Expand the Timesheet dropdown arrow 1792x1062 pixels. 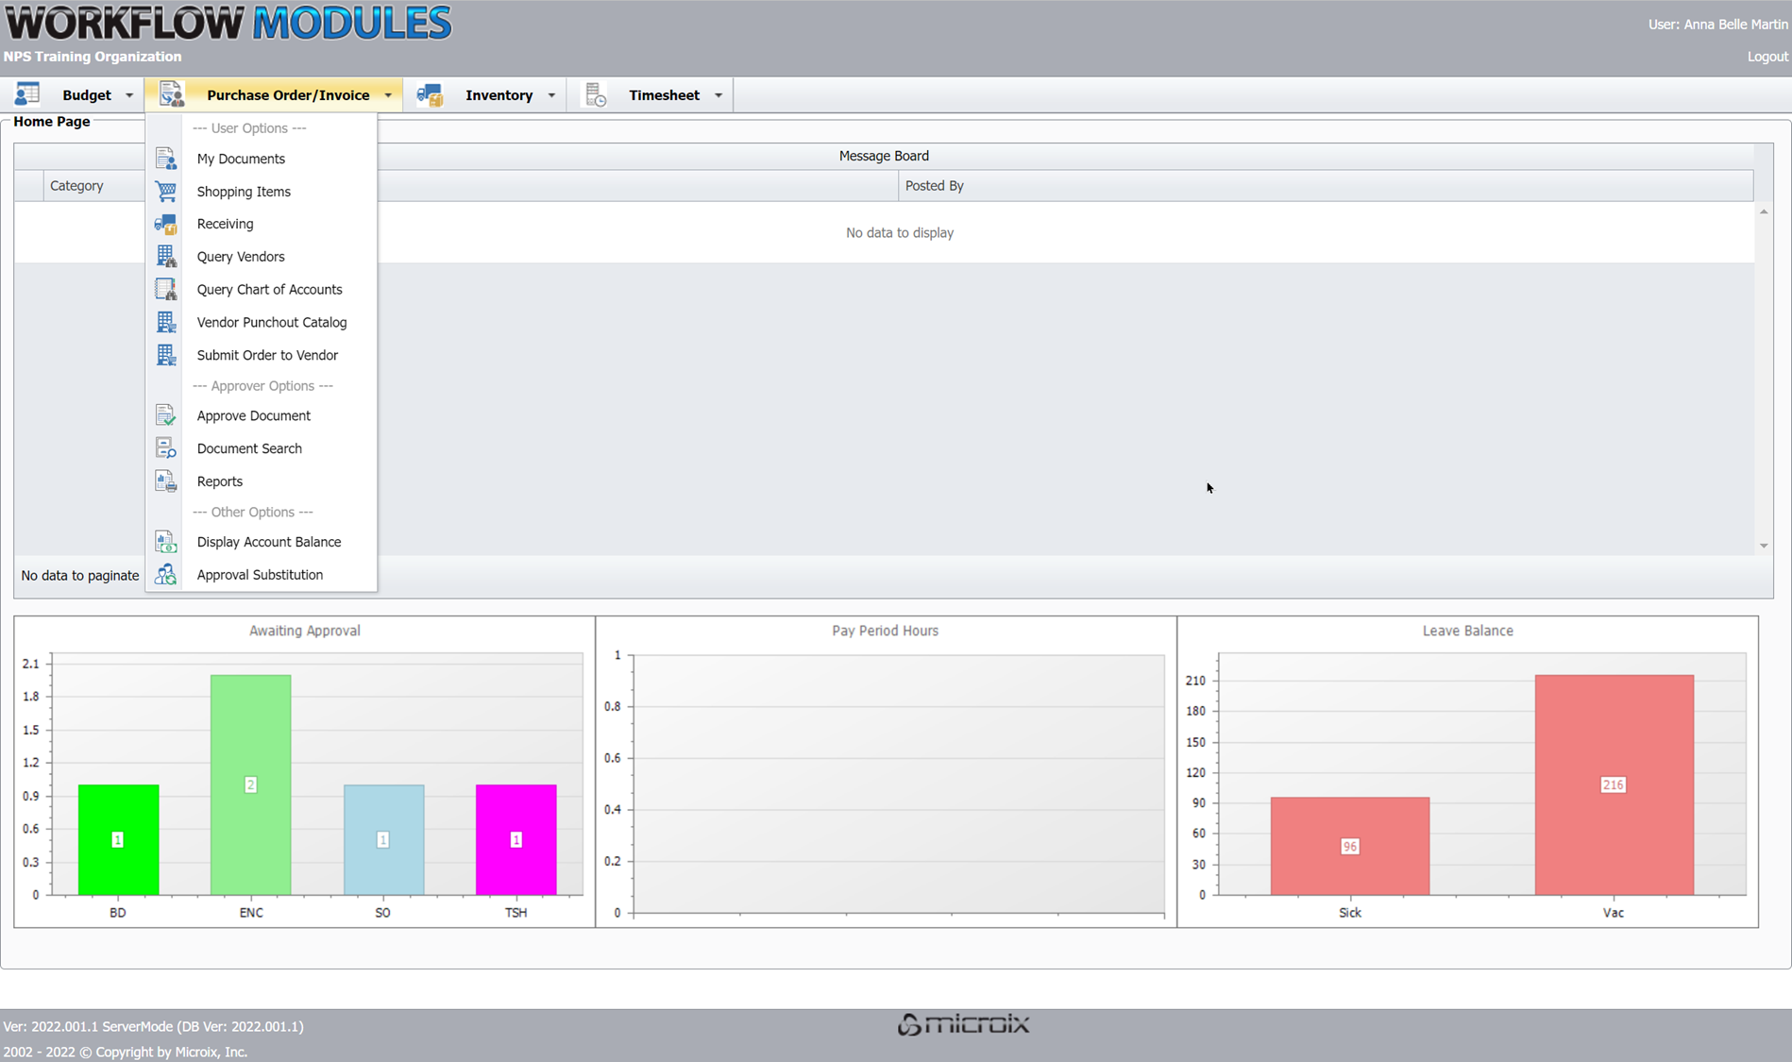718,95
